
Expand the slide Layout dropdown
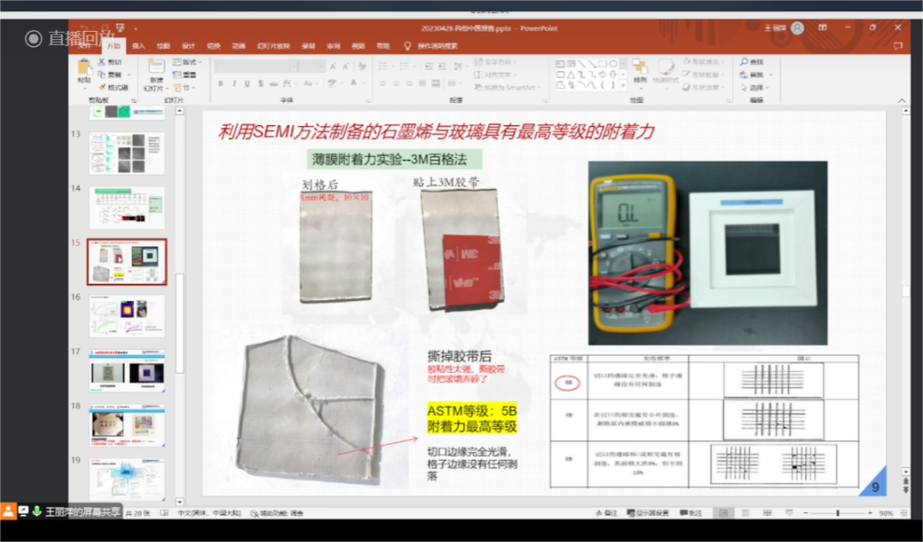[186, 62]
